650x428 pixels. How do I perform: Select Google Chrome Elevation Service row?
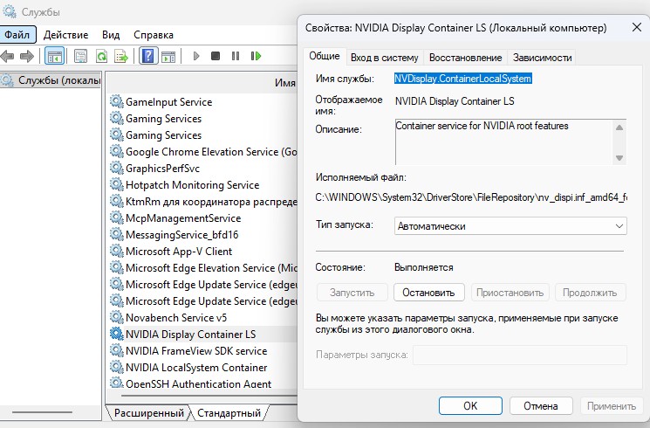click(203, 151)
